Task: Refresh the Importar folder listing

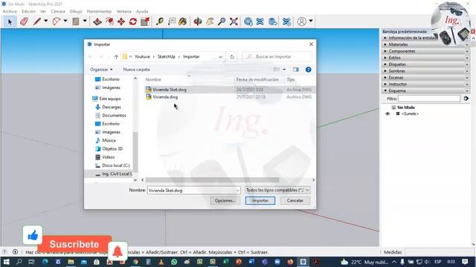Action: [232, 56]
